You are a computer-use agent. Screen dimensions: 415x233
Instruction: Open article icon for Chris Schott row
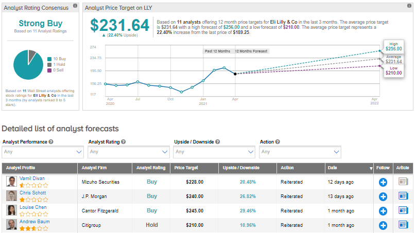[x=403, y=196]
